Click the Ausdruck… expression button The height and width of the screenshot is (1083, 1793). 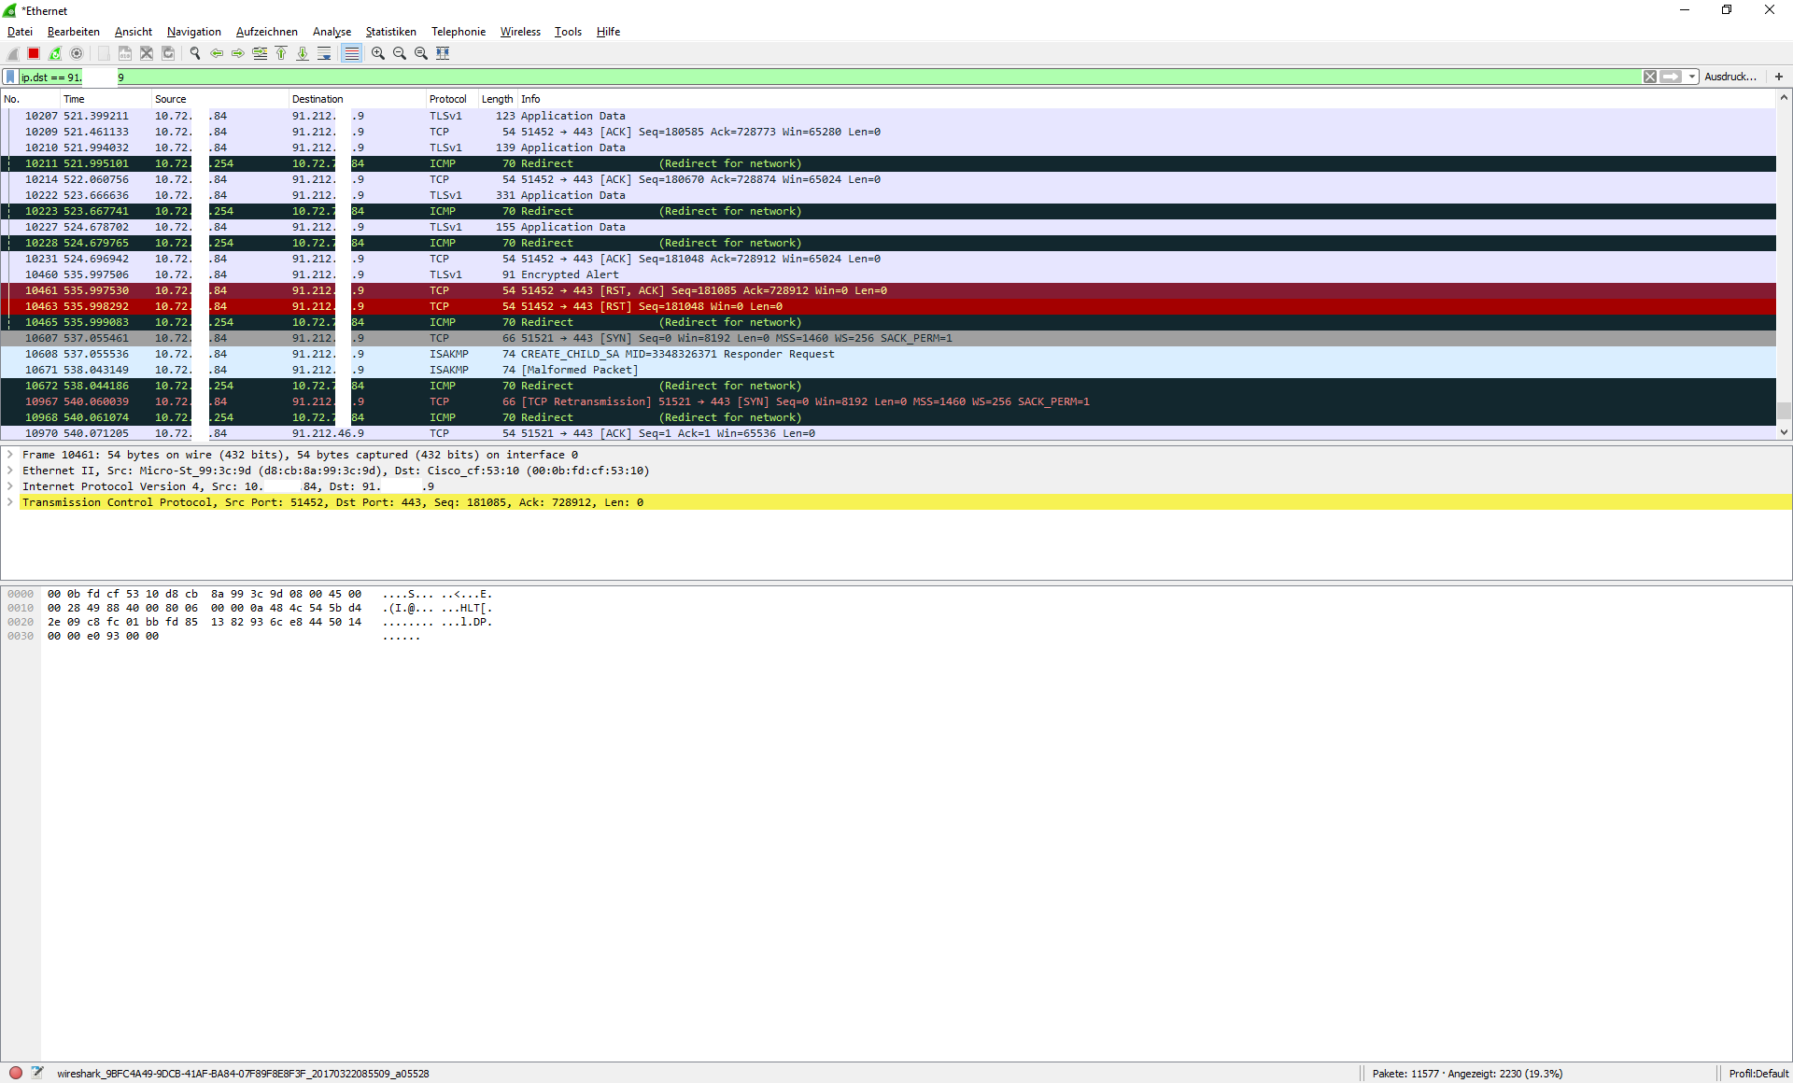[1729, 77]
